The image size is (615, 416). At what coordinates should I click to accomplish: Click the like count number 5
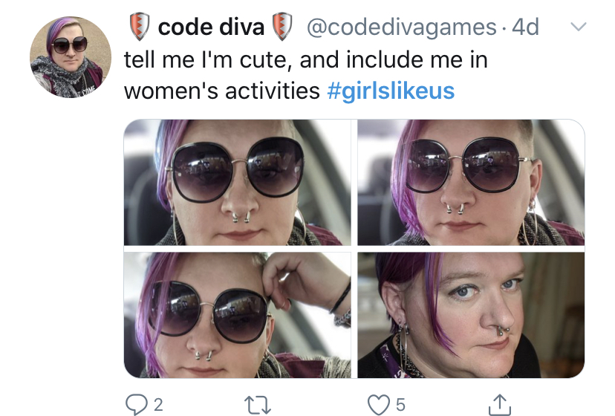(400, 405)
